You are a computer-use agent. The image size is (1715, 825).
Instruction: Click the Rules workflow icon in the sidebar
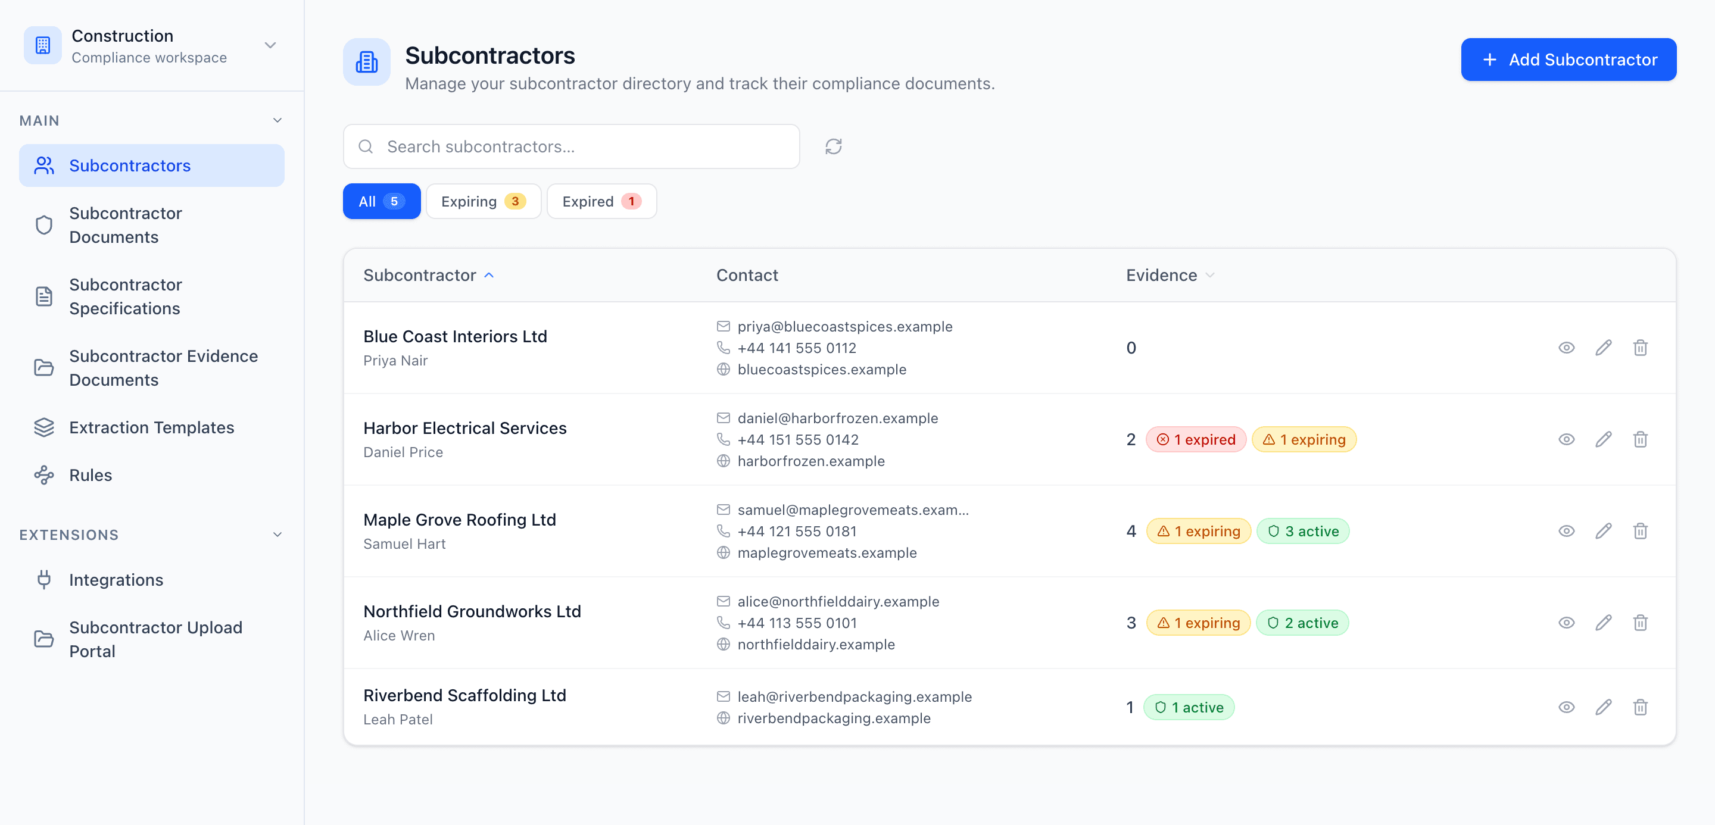[44, 475]
